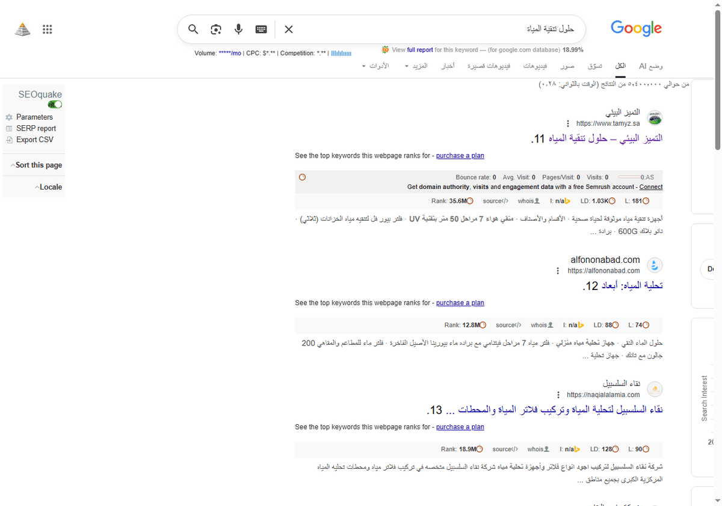
Task: Select the search by voice microphone icon
Action: (x=238, y=29)
